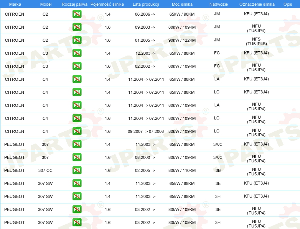Click fuel icon in C4 09.2007 -> 07.2008 row
The width and height of the screenshot is (300, 229).
coord(77,131)
